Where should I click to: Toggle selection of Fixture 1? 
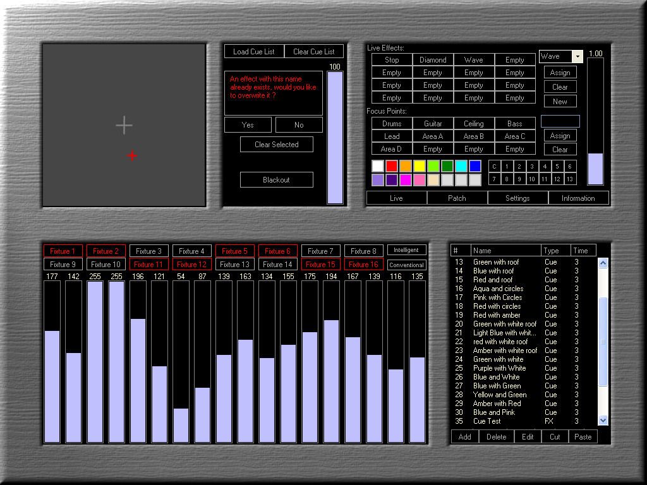click(63, 251)
